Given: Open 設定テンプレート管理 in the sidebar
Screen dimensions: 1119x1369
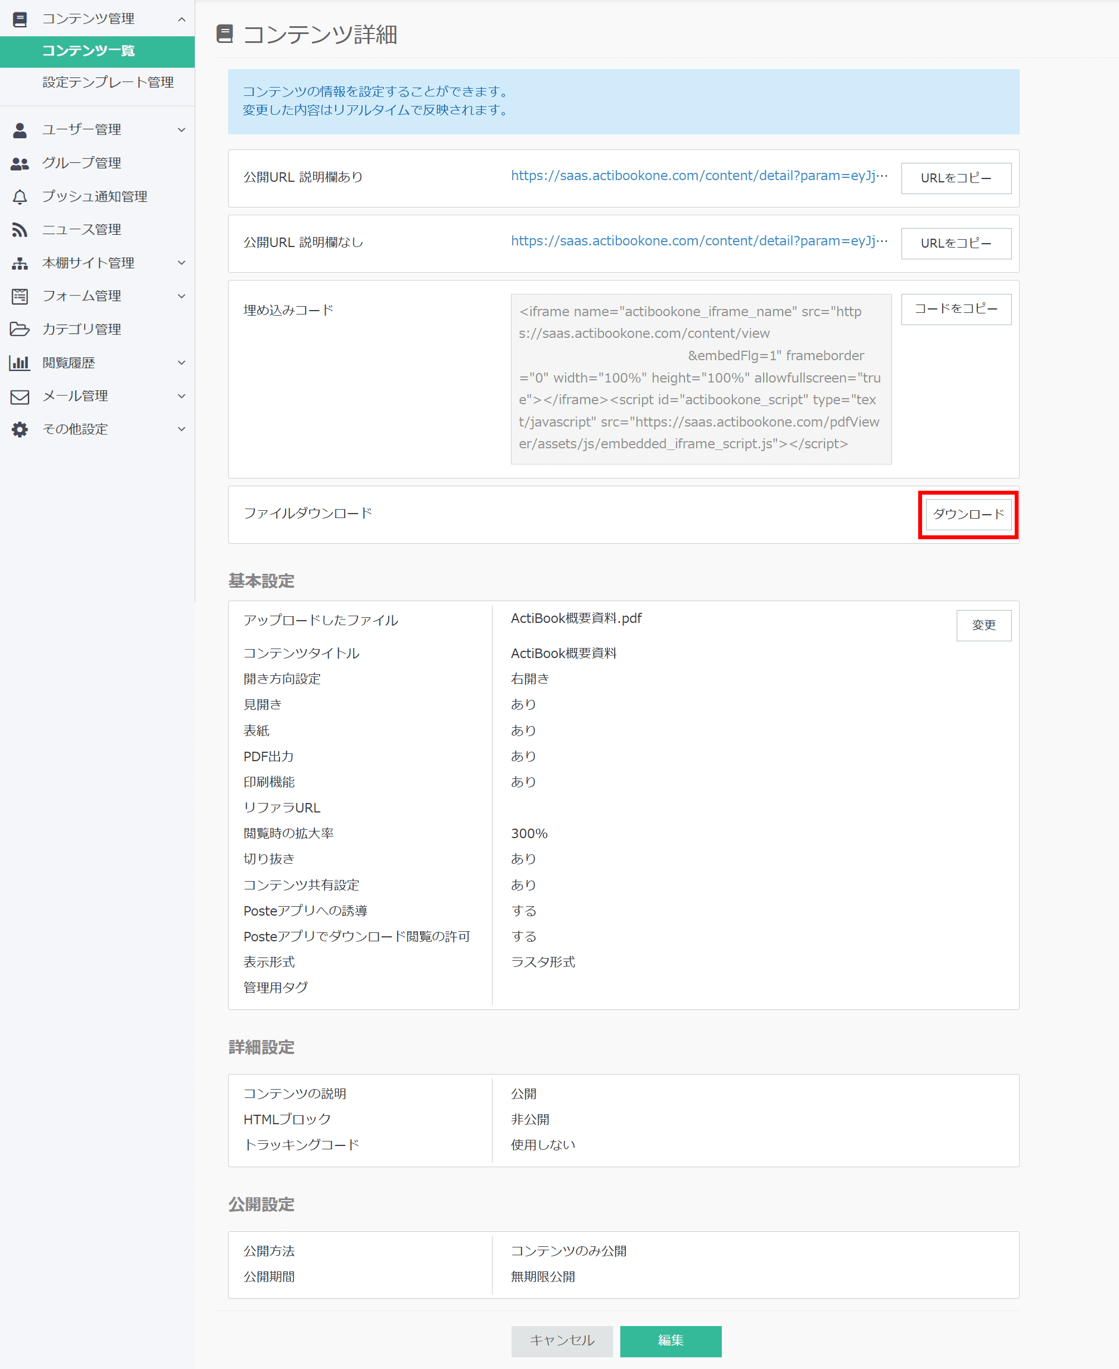Looking at the screenshot, I should (x=108, y=83).
